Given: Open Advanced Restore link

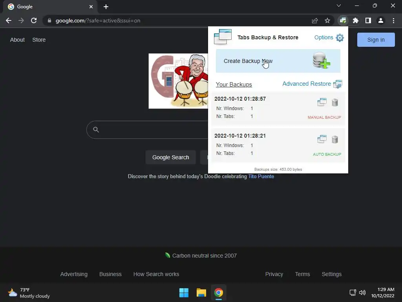Looking at the screenshot, I should point(306,84).
